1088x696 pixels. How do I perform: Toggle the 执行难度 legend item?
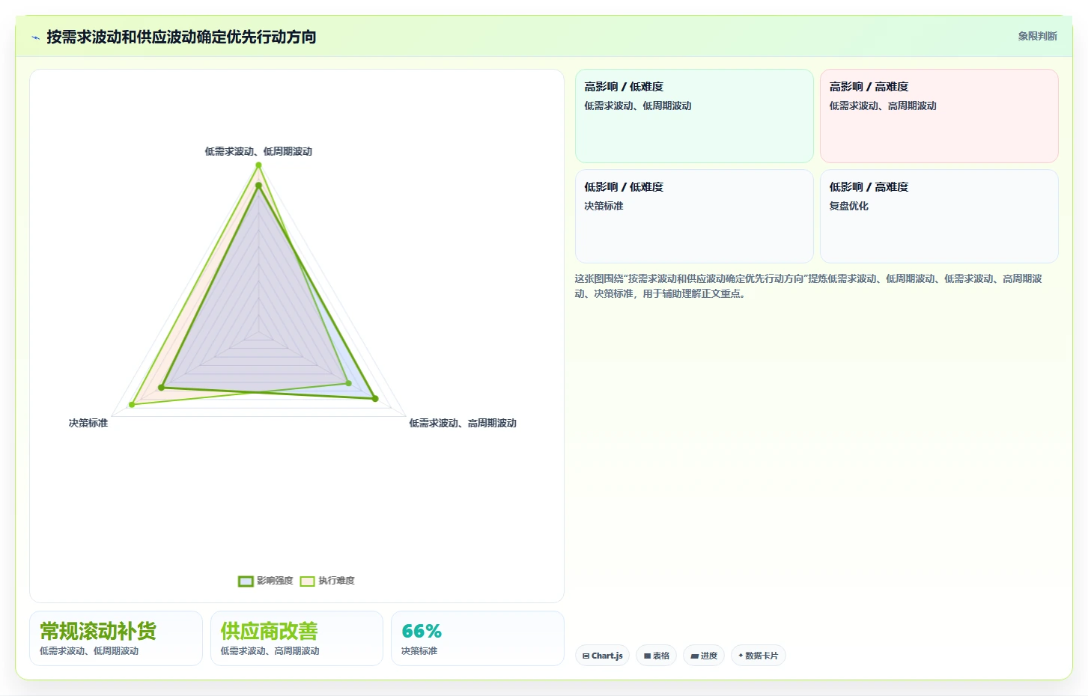tap(327, 581)
